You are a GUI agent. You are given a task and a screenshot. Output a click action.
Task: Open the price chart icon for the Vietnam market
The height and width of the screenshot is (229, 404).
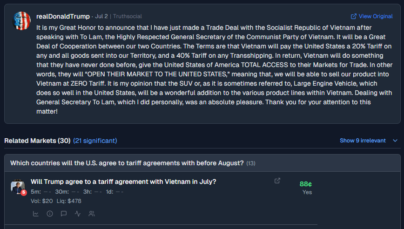[x=36, y=214]
